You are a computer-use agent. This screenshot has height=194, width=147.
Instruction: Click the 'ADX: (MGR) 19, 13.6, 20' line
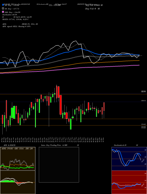tap(20, 24)
